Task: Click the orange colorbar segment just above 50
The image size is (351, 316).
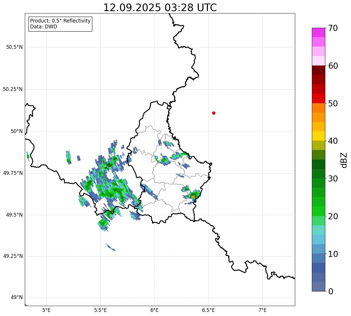Action: pyautogui.click(x=319, y=108)
